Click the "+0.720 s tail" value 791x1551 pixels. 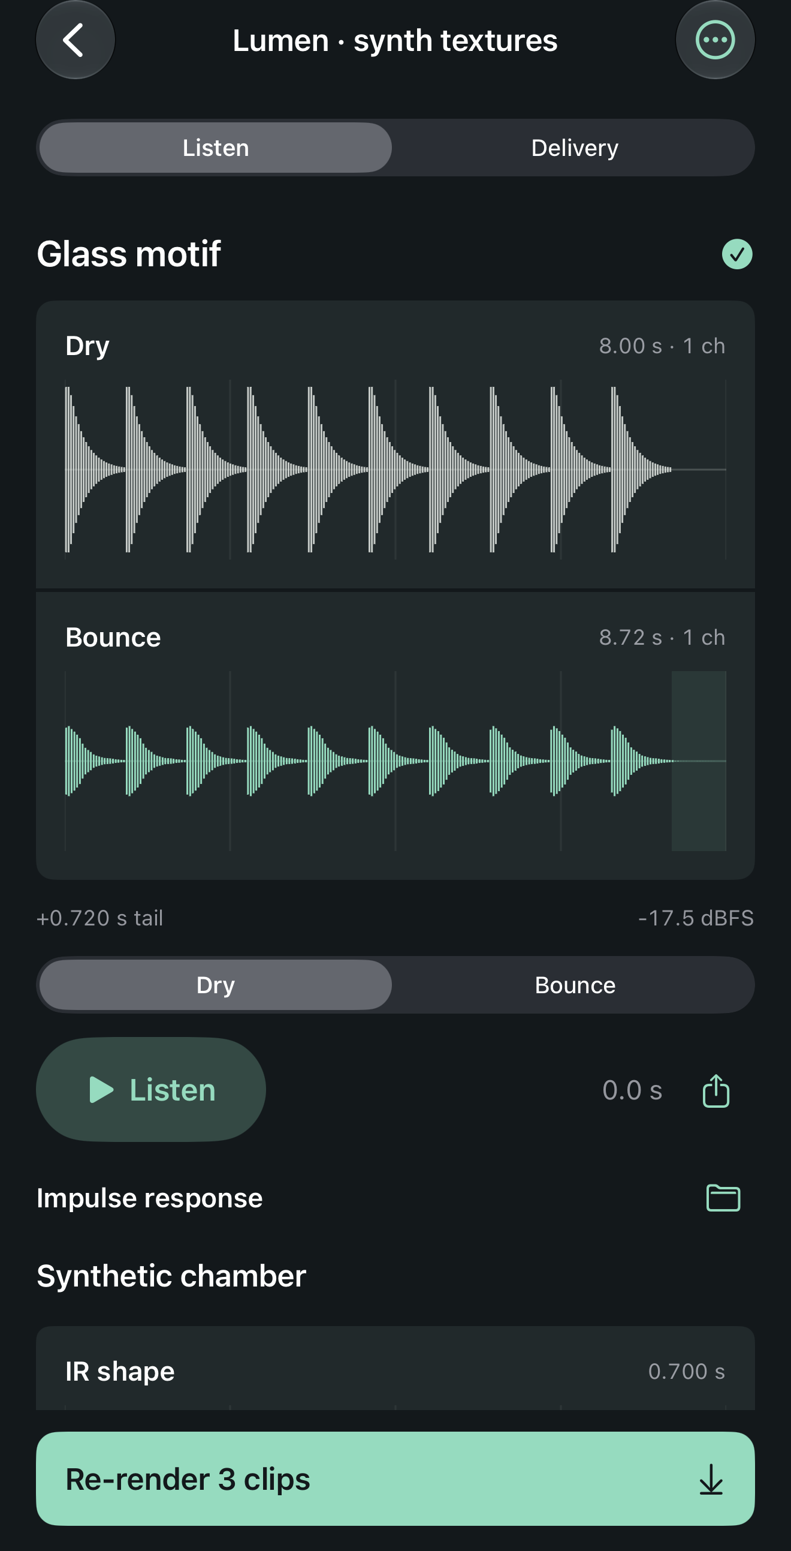100,918
